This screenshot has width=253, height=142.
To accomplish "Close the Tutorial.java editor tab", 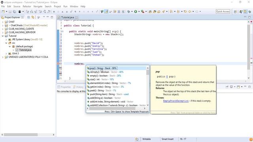I will pyautogui.click(x=76, y=17).
